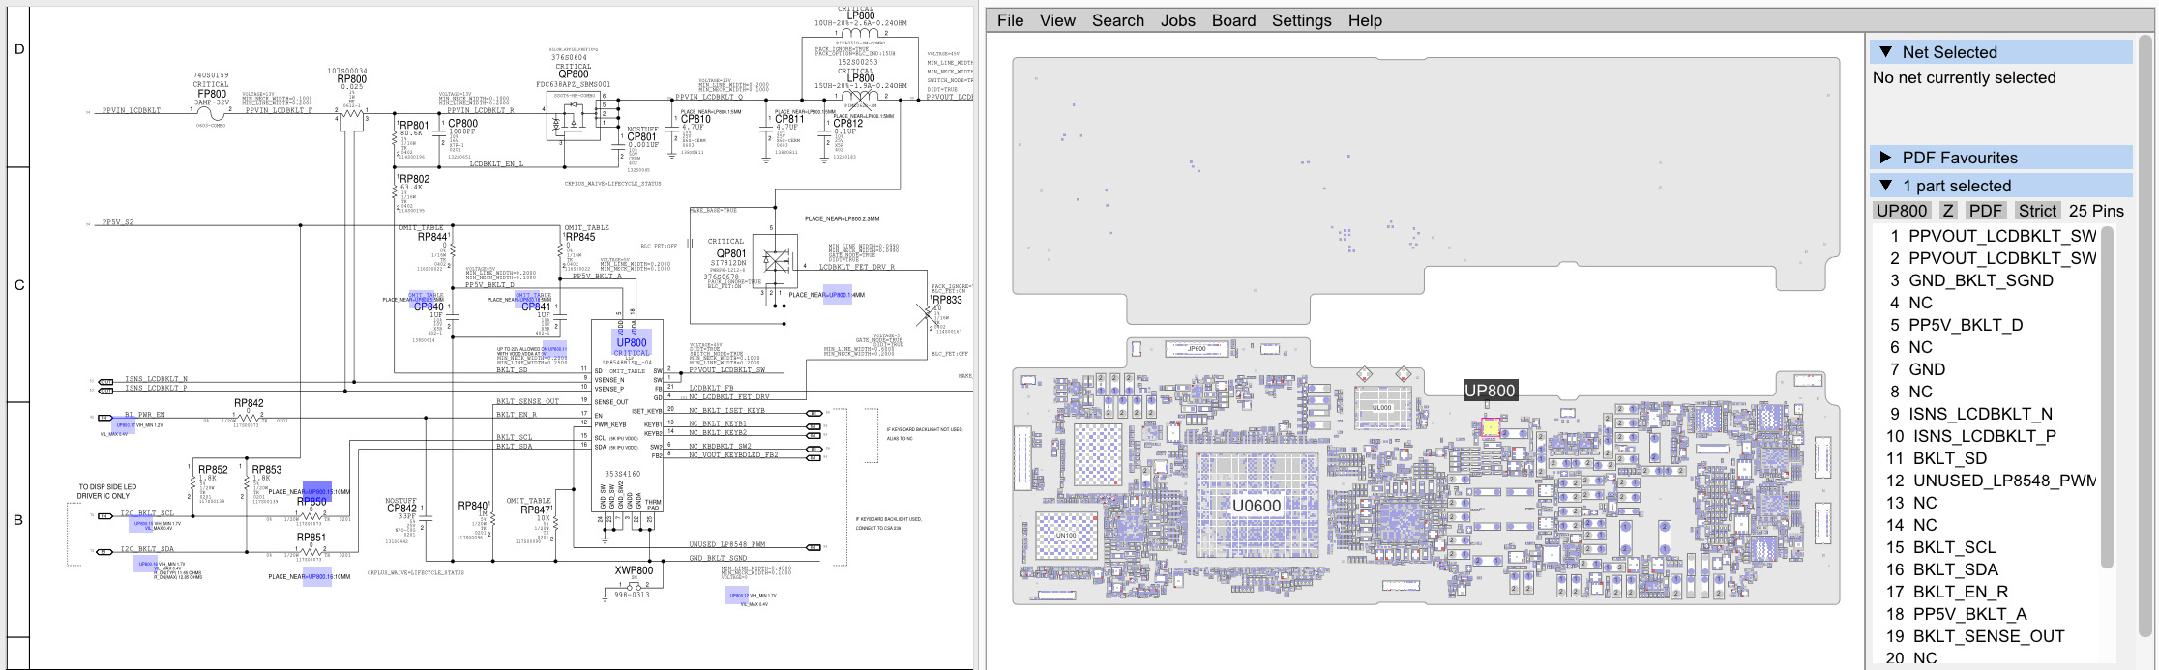Screen dimensions: 2159x670
Task: Click the CP840 capacitor label in schematic
Action: point(429,306)
